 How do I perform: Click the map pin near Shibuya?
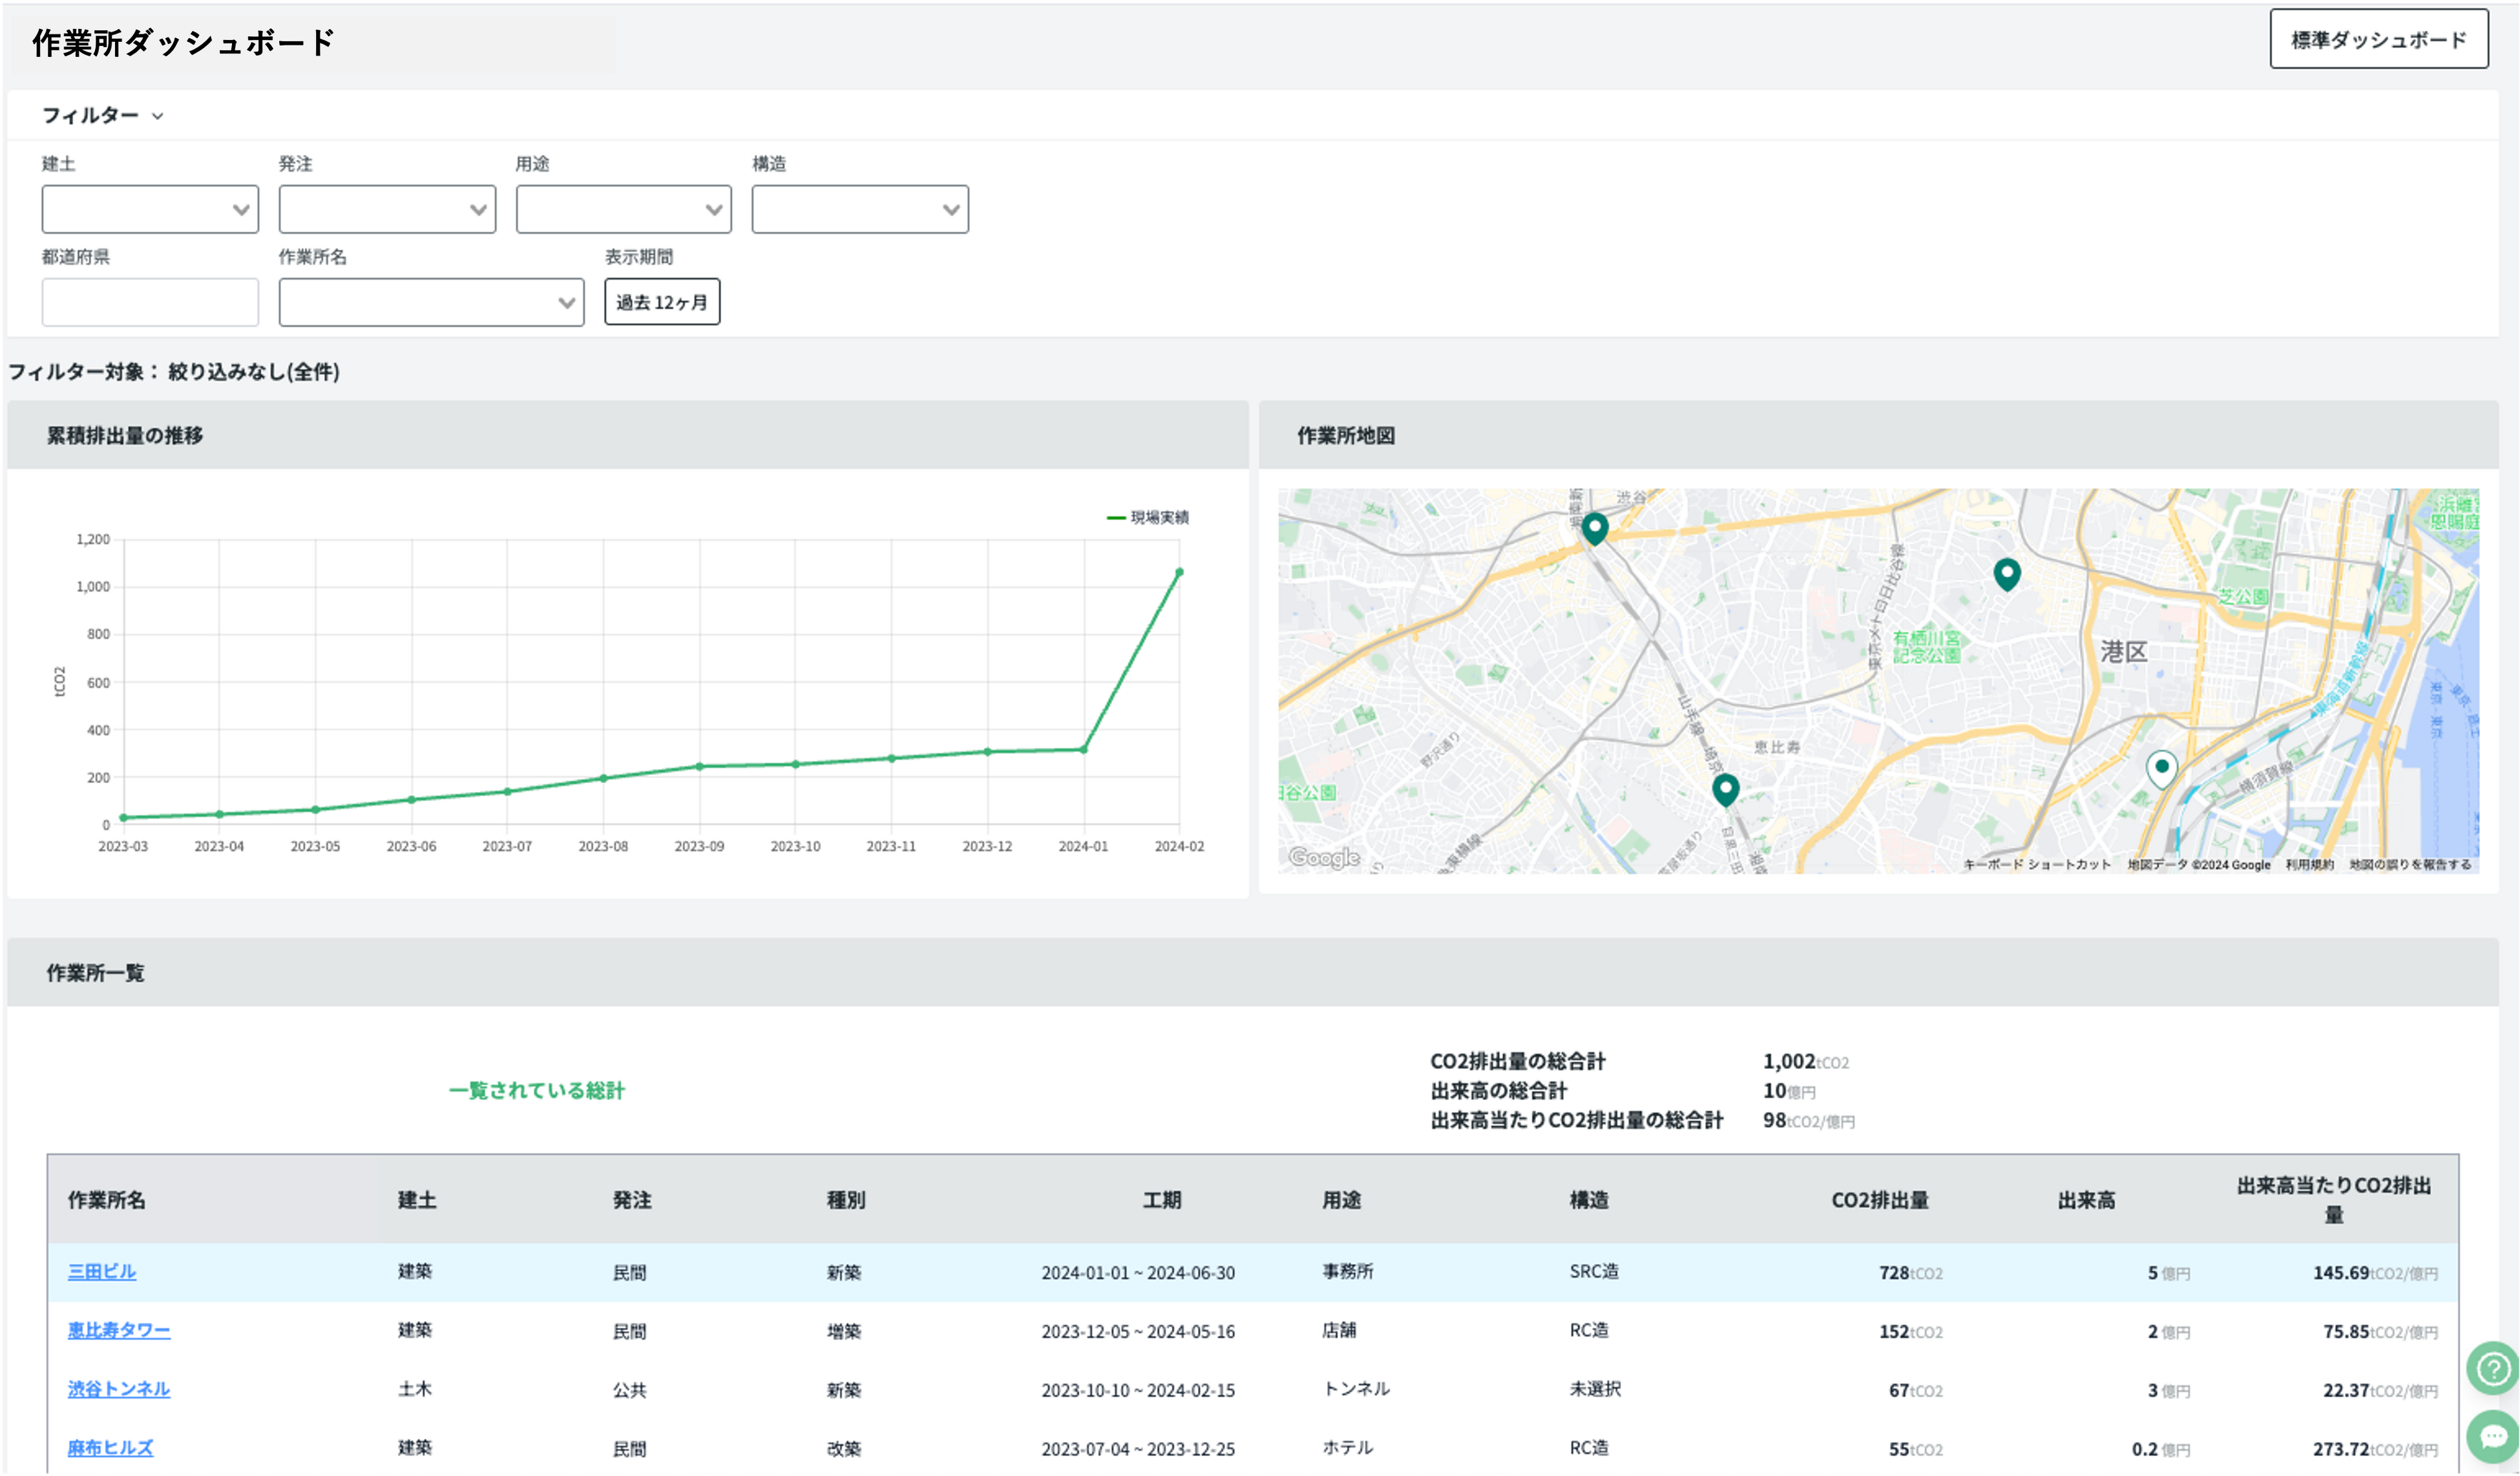pyautogui.click(x=1594, y=528)
